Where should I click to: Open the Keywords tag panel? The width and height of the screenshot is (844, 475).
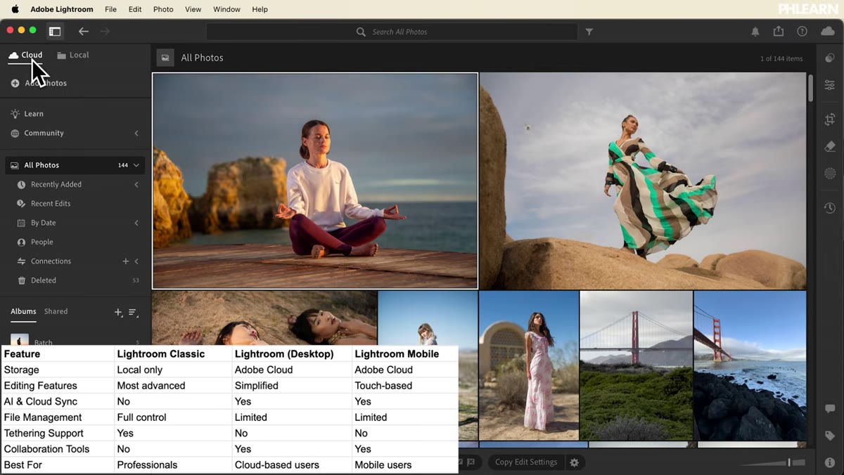(830, 436)
